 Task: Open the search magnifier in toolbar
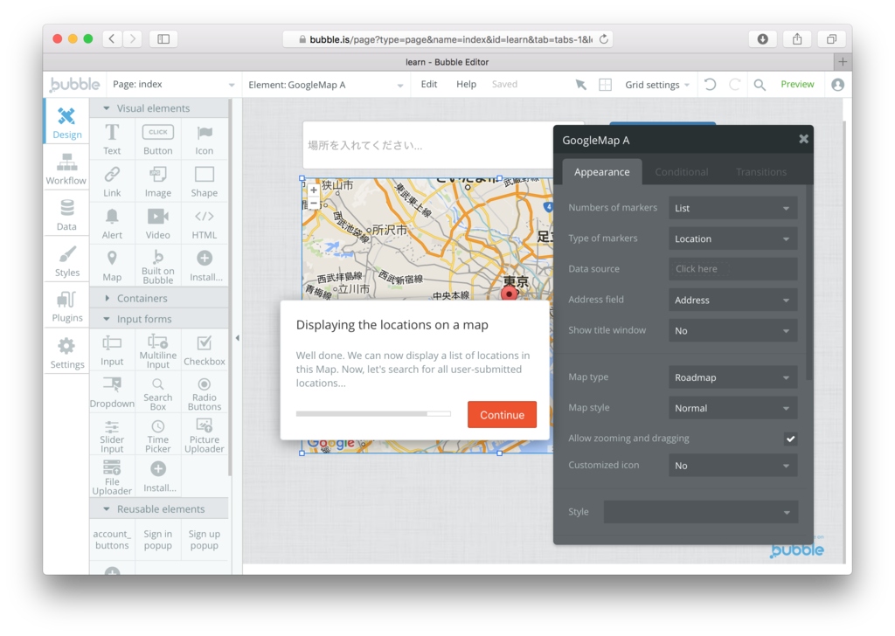(x=760, y=85)
